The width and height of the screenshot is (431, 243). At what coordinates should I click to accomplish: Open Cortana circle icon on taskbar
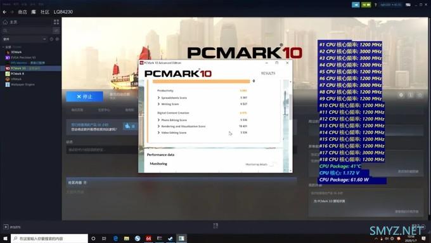(x=93, y=239)
